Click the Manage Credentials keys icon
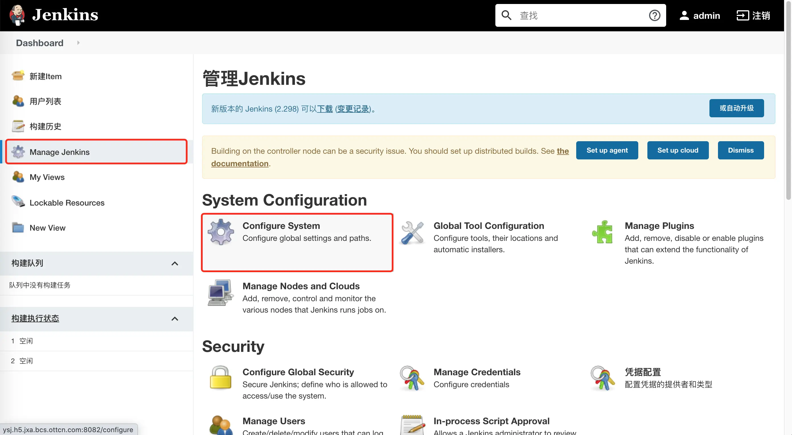Image resolution: width=792 pixels, height=435 pixels. (412, 378)
